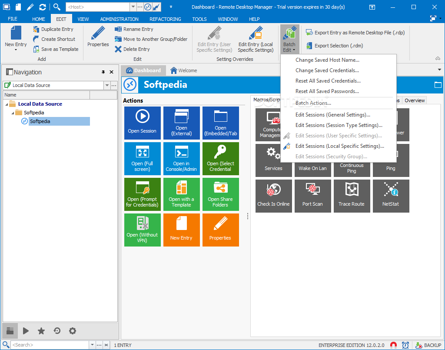Viewport: 445px width, 350px height.
Task: Open the tab list dropdown arrow
Action: [x=439, y=70]
